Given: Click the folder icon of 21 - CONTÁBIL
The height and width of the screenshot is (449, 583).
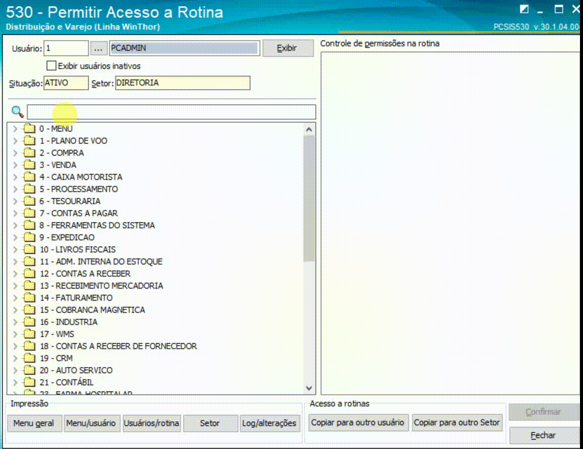Looking at the screenshot, I should click(29, 382).
